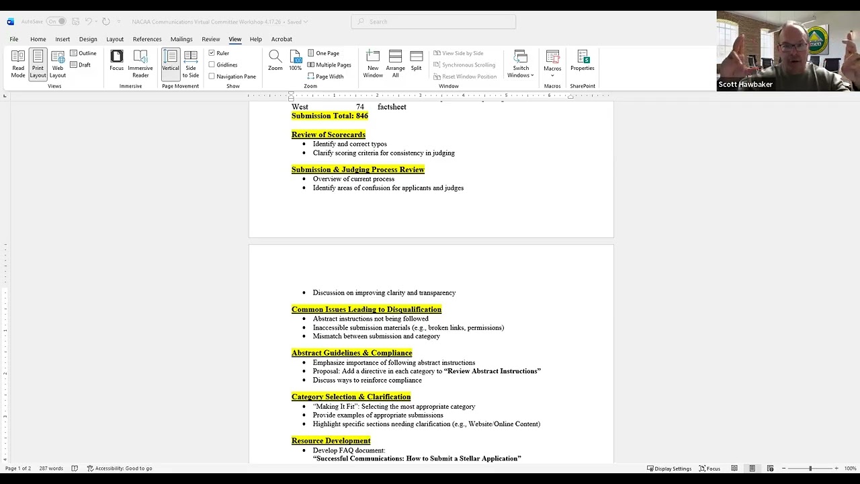Image resolution: width=860 pixels, height=484 pixels.
Task: Open Display Settings in status bar
Action: point(669,469)
